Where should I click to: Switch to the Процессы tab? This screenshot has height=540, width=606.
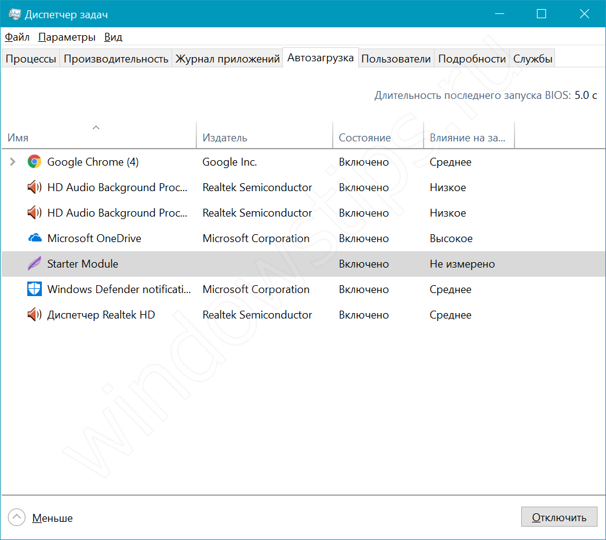31,59
